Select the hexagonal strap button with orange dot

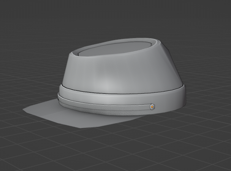tap(152, 107)
